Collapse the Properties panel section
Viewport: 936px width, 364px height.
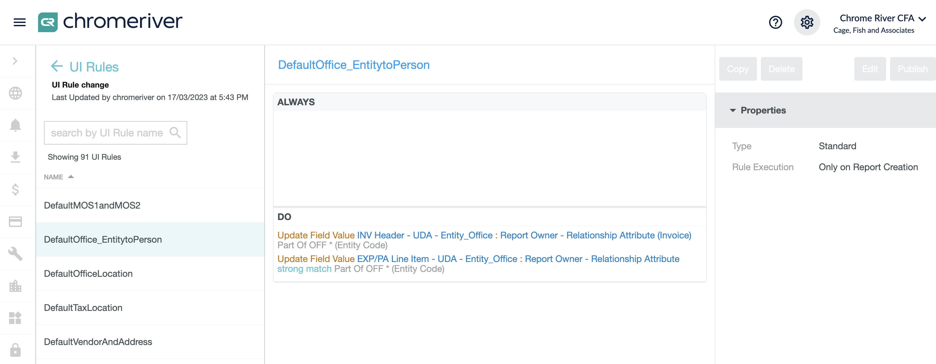coord(733,111)
